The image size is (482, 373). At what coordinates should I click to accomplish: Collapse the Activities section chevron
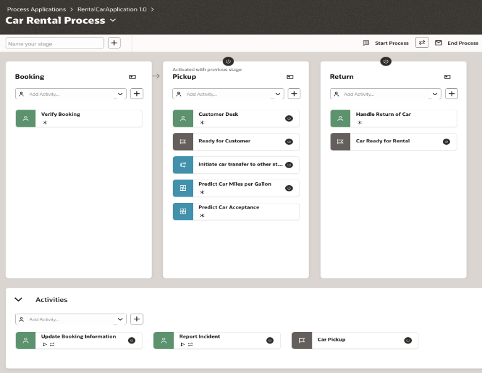18,299
